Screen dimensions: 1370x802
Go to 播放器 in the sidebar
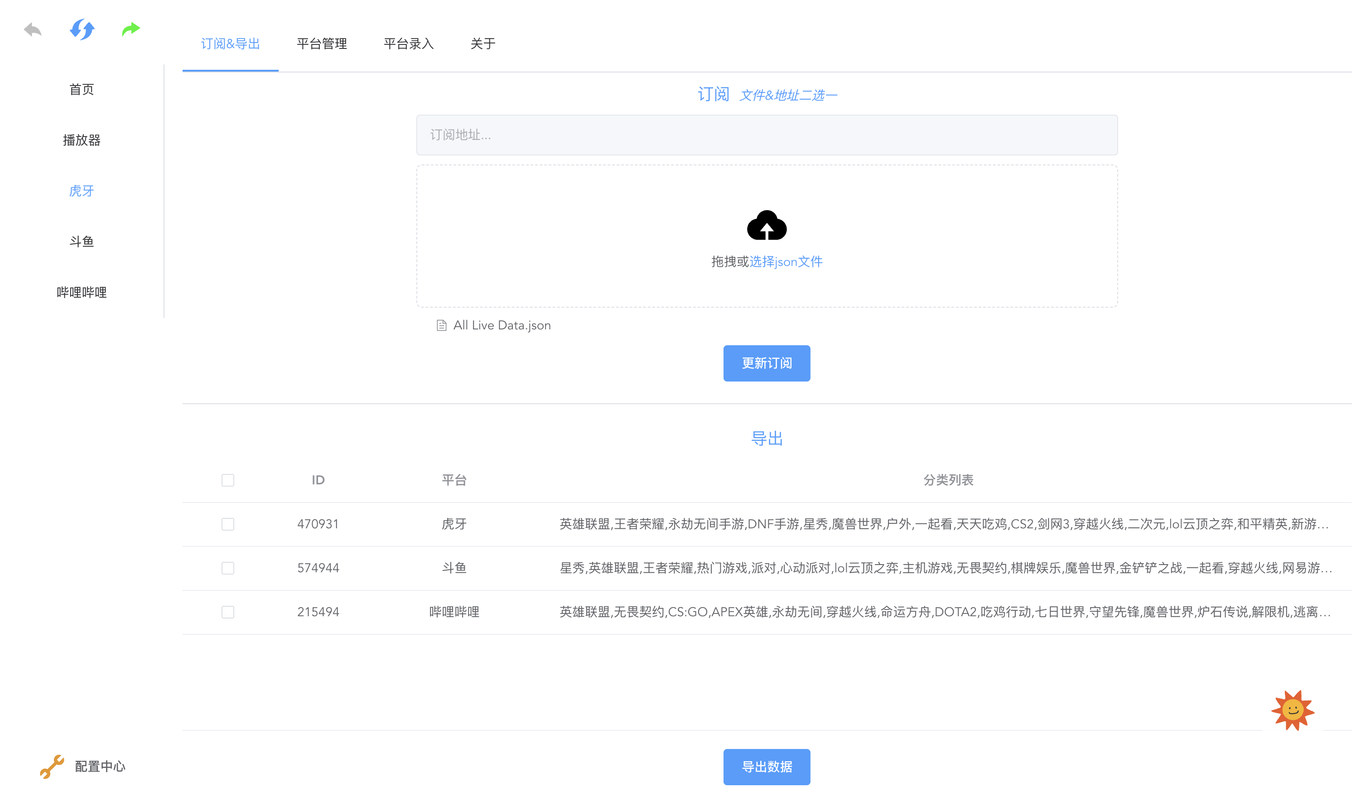(82, 140)
